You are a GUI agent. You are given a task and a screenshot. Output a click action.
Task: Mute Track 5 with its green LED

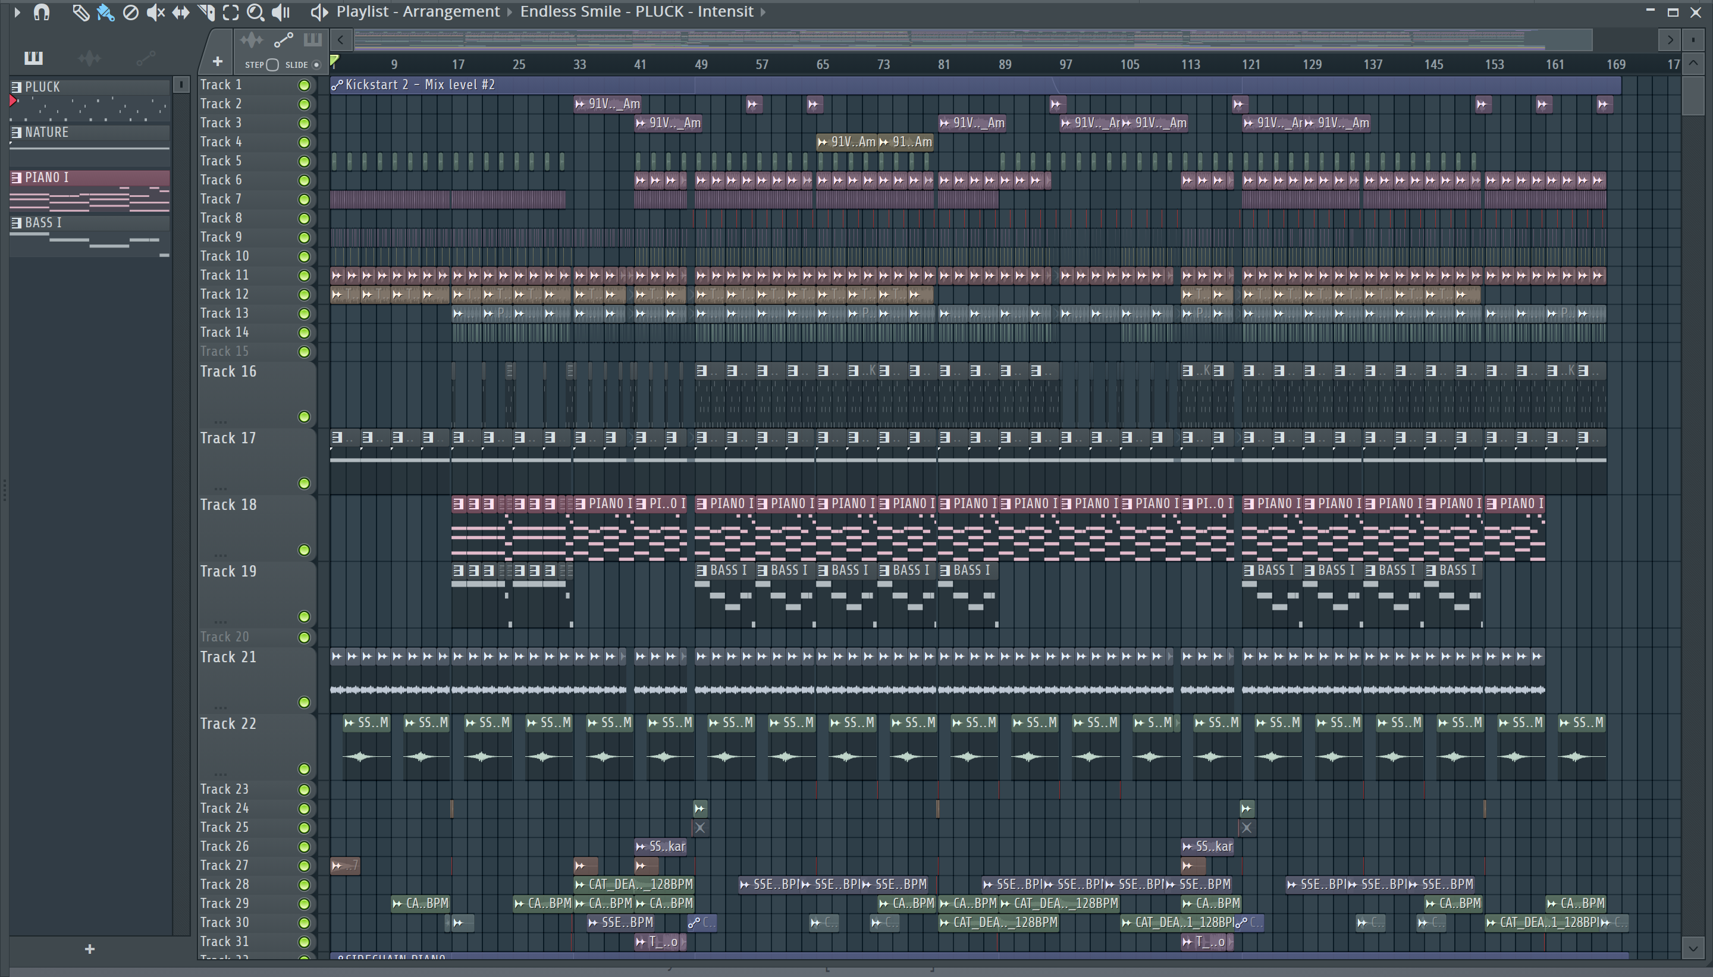[x=304, y=162]
